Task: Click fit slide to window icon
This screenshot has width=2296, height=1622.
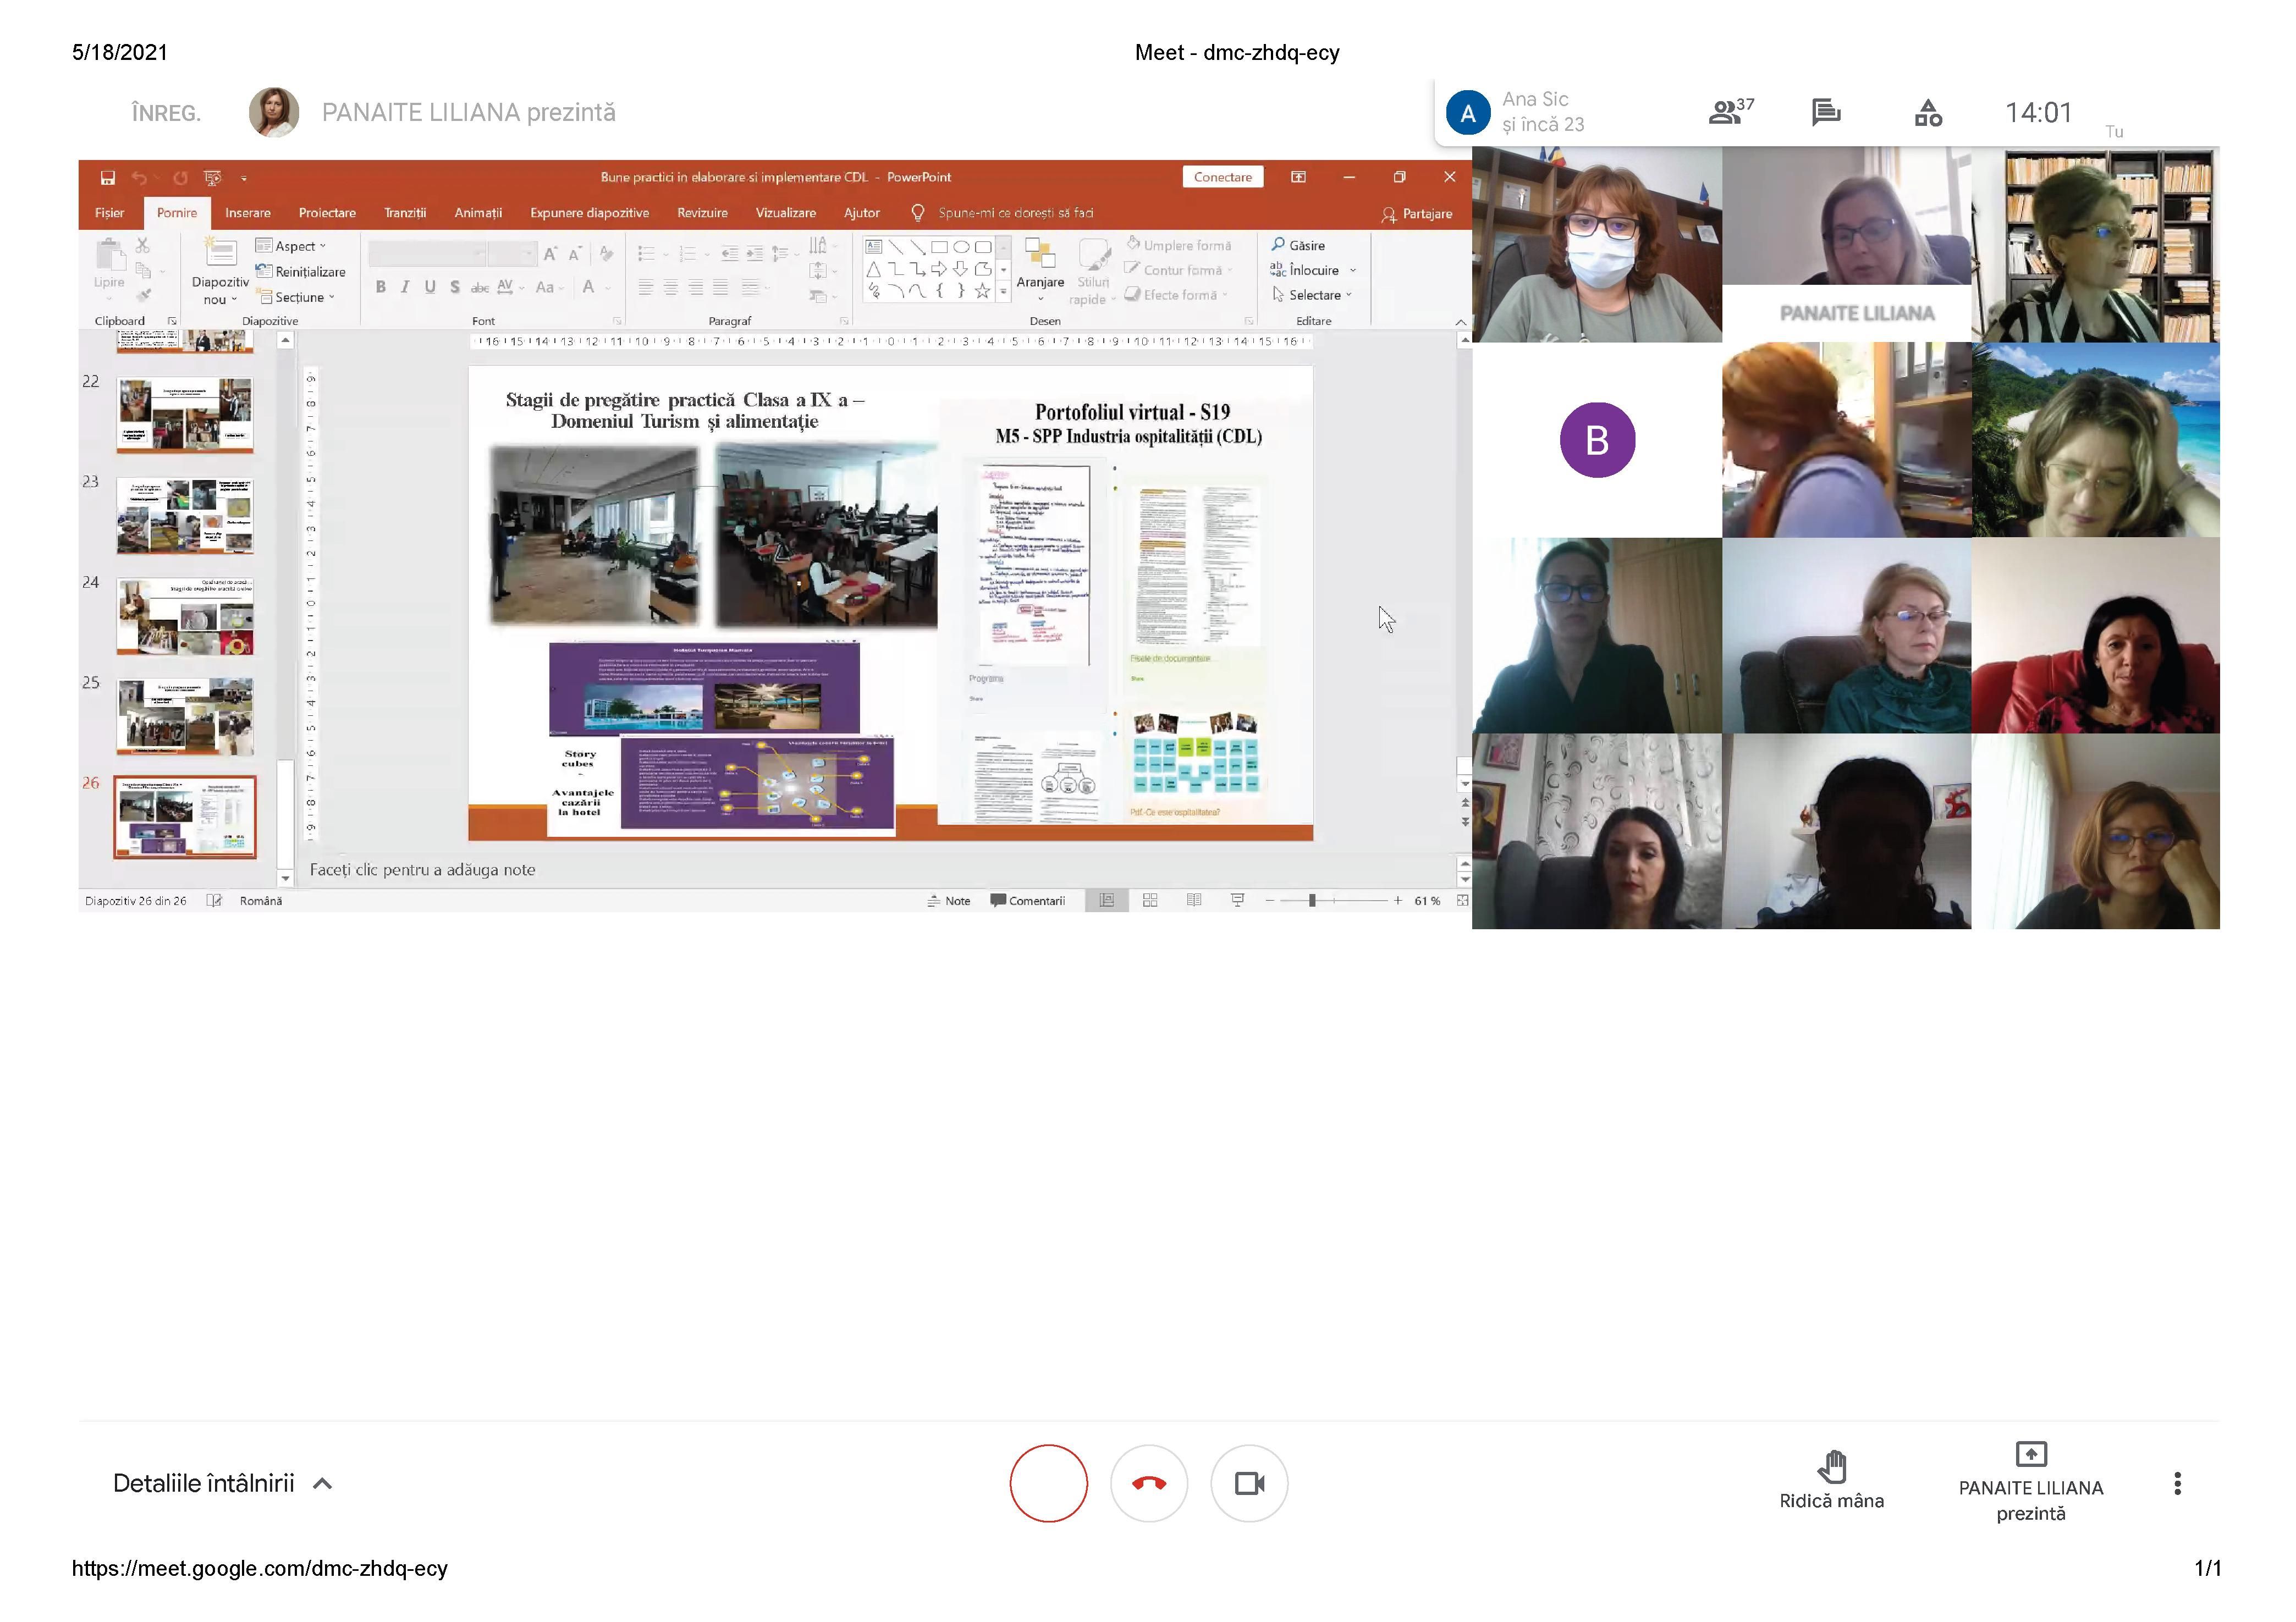Action: [x=1462, y=900]
